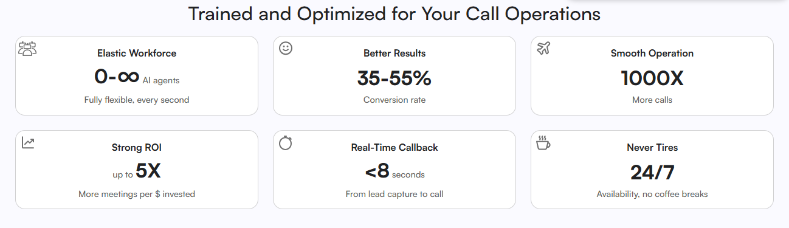Click the 35-55% conversion rate number
This screenshot has width=789, height=228.
coord(394,78)
